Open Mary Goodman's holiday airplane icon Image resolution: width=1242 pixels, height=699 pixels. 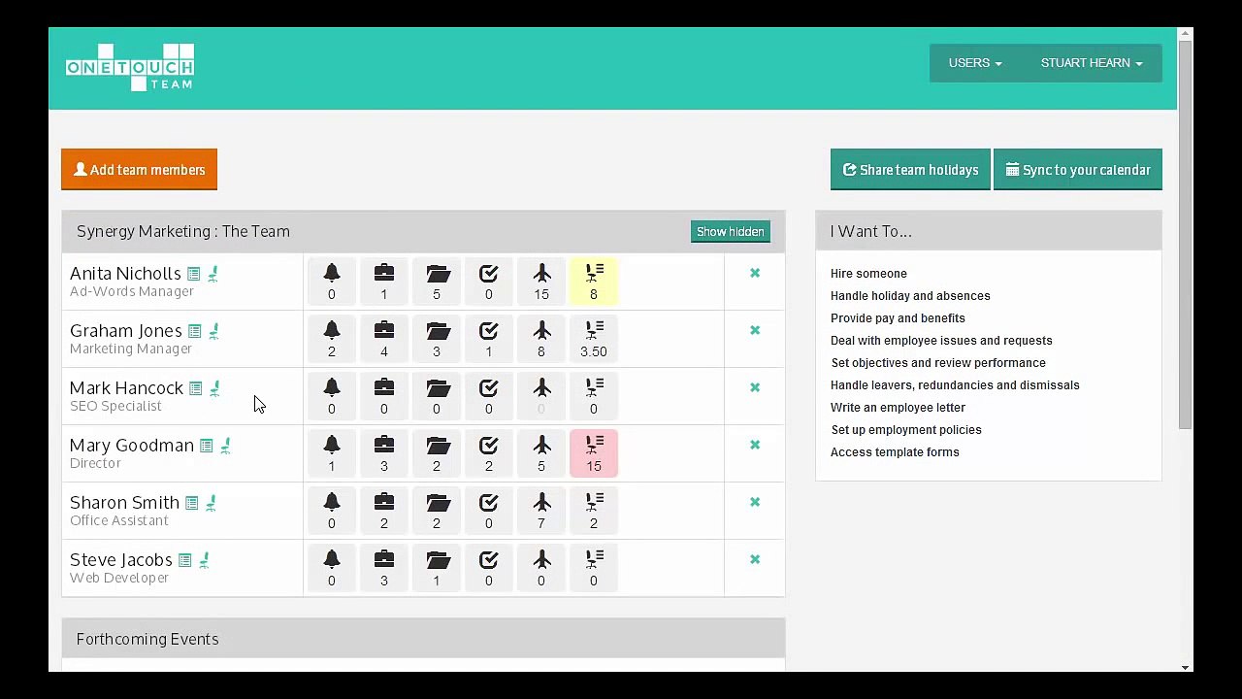pyautogui.click(x=541, y=453)
